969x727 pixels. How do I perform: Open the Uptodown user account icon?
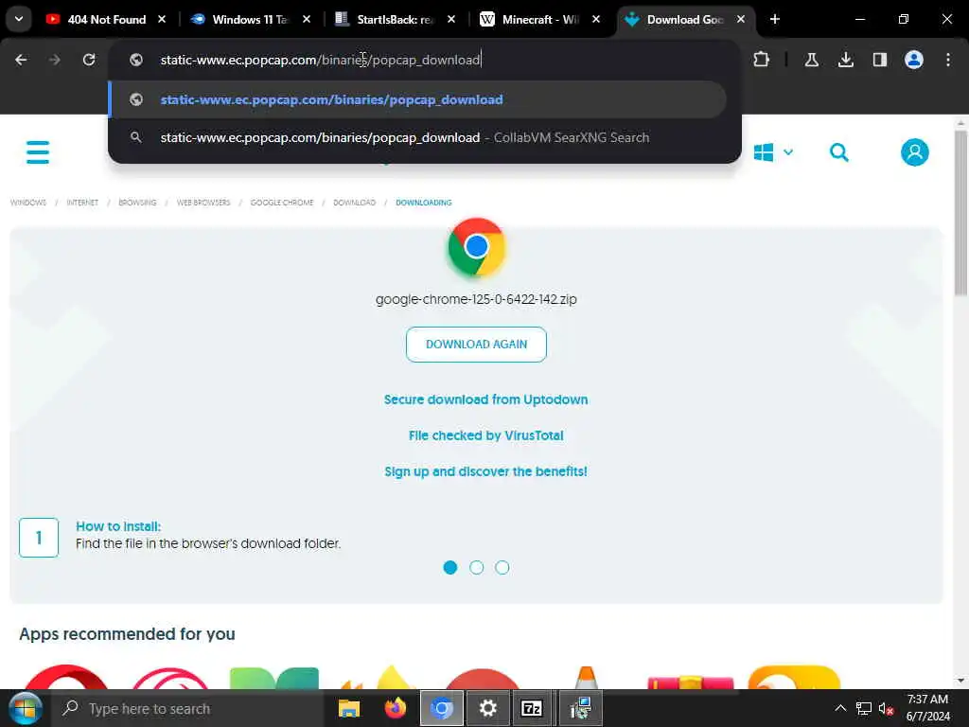pos(915,152)
